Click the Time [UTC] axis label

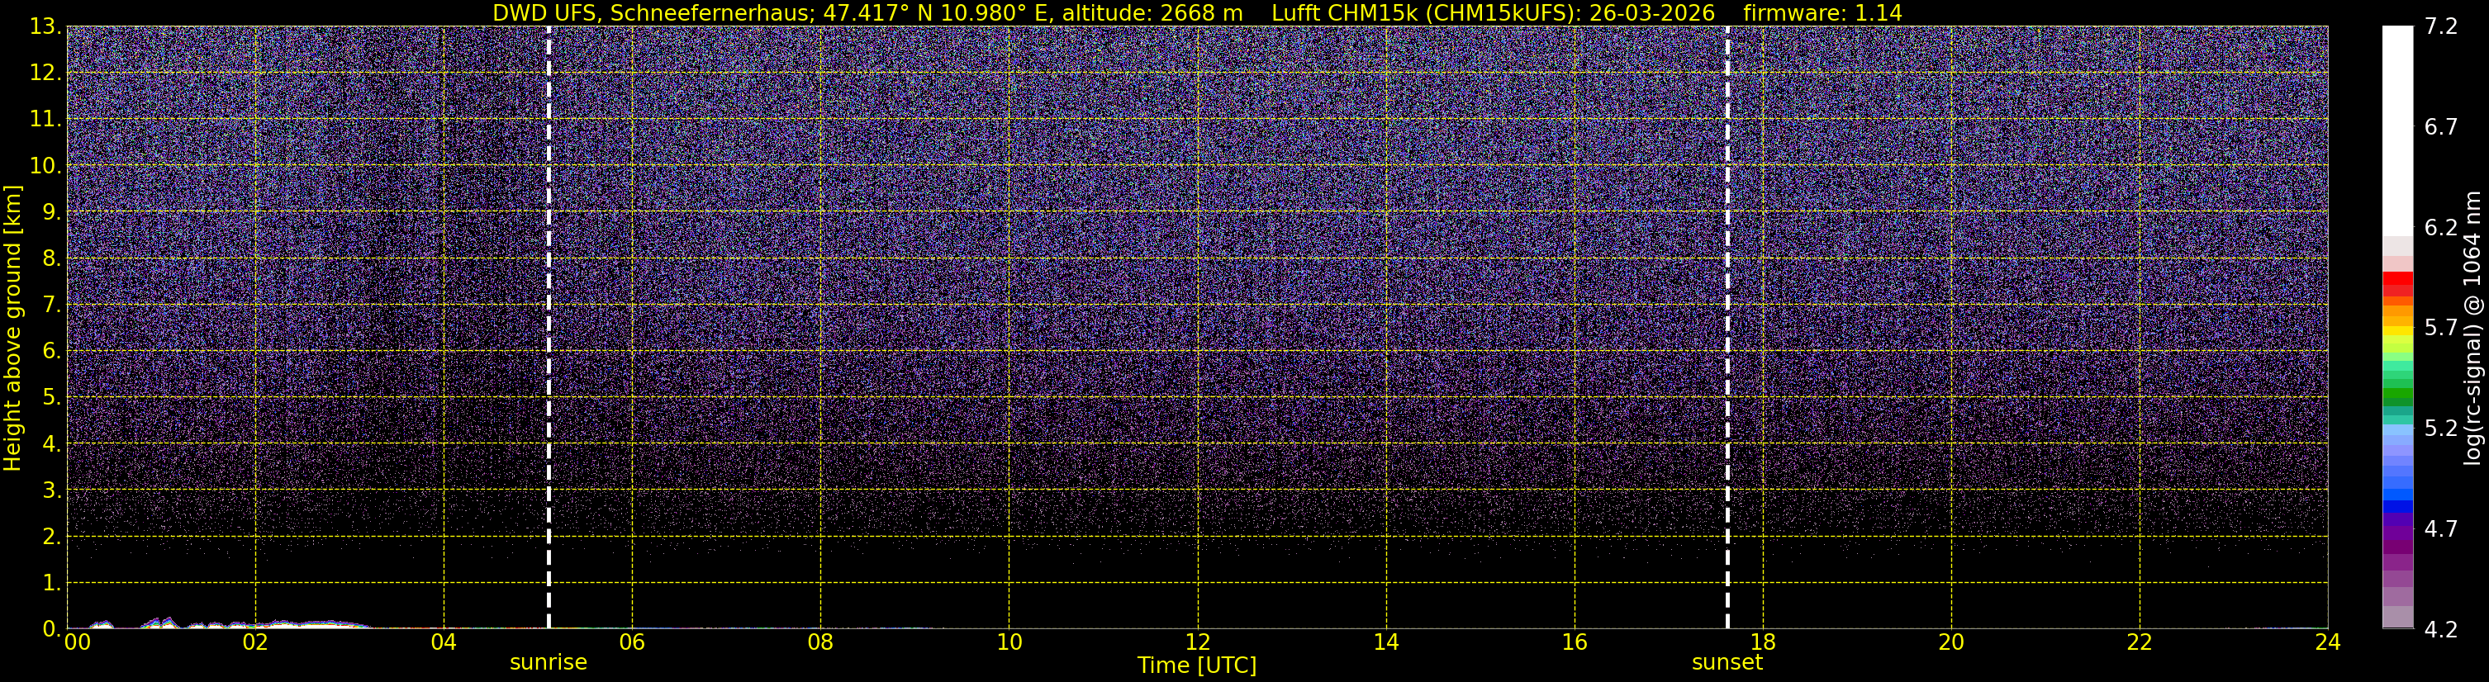point(1197,665)
